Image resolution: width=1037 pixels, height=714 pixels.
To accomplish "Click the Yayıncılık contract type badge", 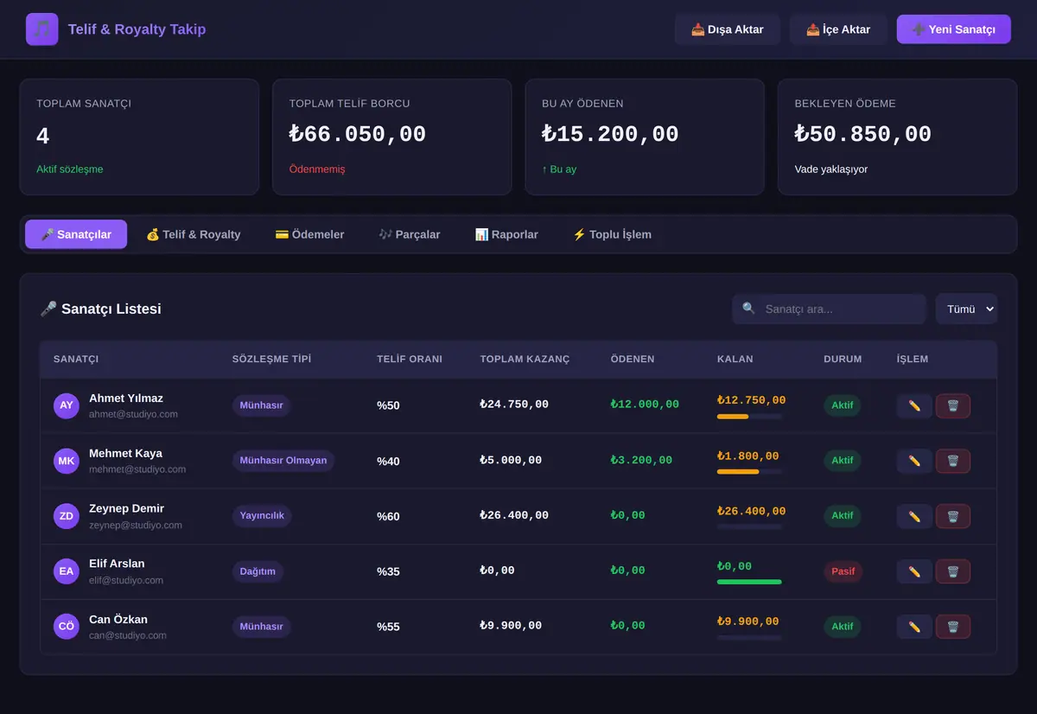I will tap(262, 516).
